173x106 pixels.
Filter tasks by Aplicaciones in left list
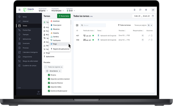point(49,57)
